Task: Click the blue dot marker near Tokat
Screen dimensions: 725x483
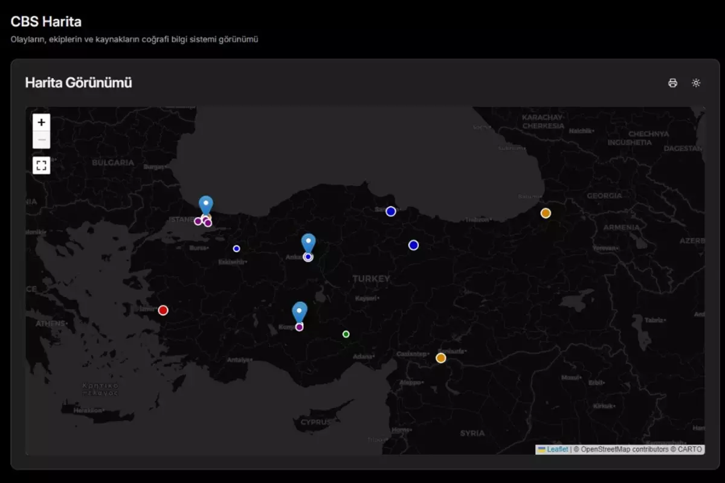Action: (413, 245)
